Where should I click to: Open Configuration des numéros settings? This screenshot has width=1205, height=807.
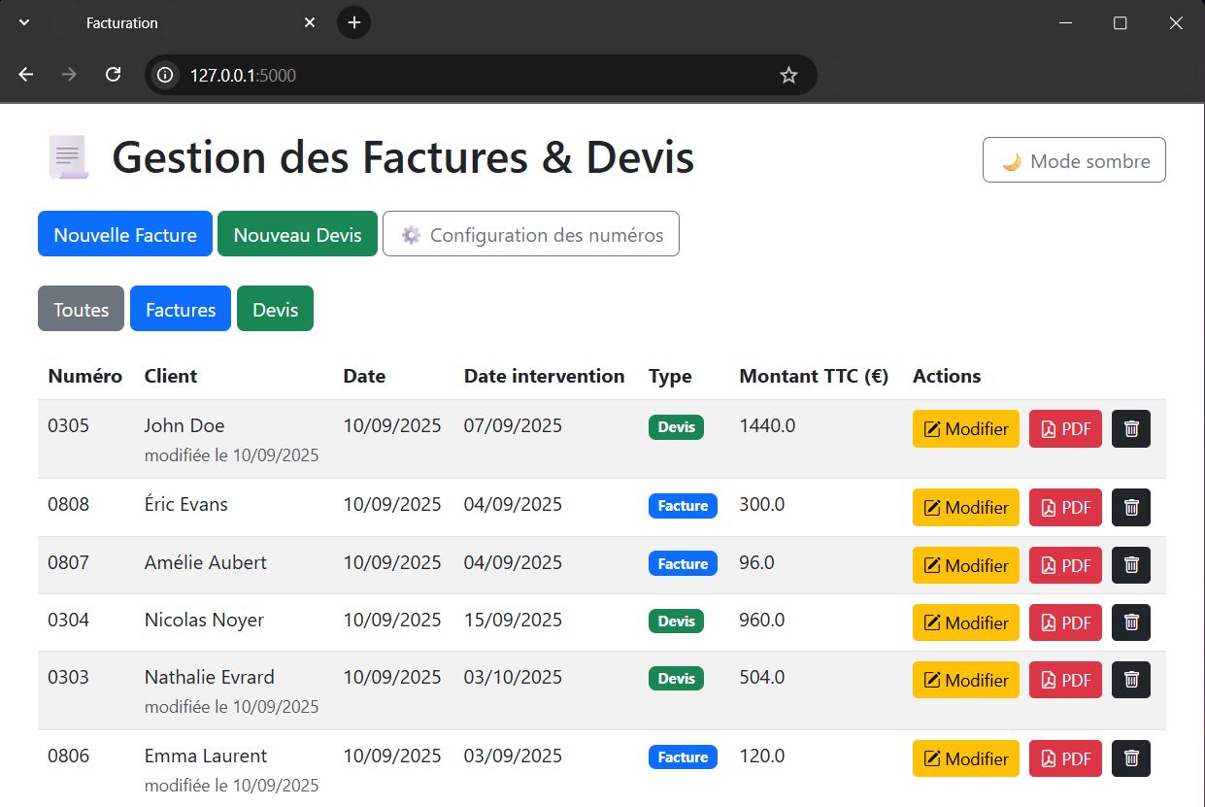(x=530, y=234)
